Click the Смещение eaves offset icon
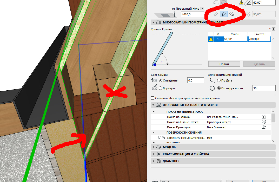279x182 pixels. [x=154, y=80]
